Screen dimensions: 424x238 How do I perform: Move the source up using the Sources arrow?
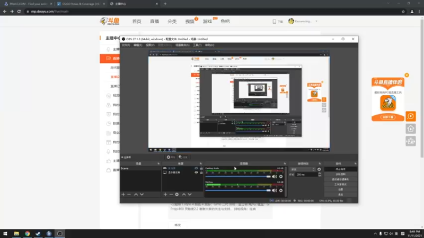click(x=184, y=194)
